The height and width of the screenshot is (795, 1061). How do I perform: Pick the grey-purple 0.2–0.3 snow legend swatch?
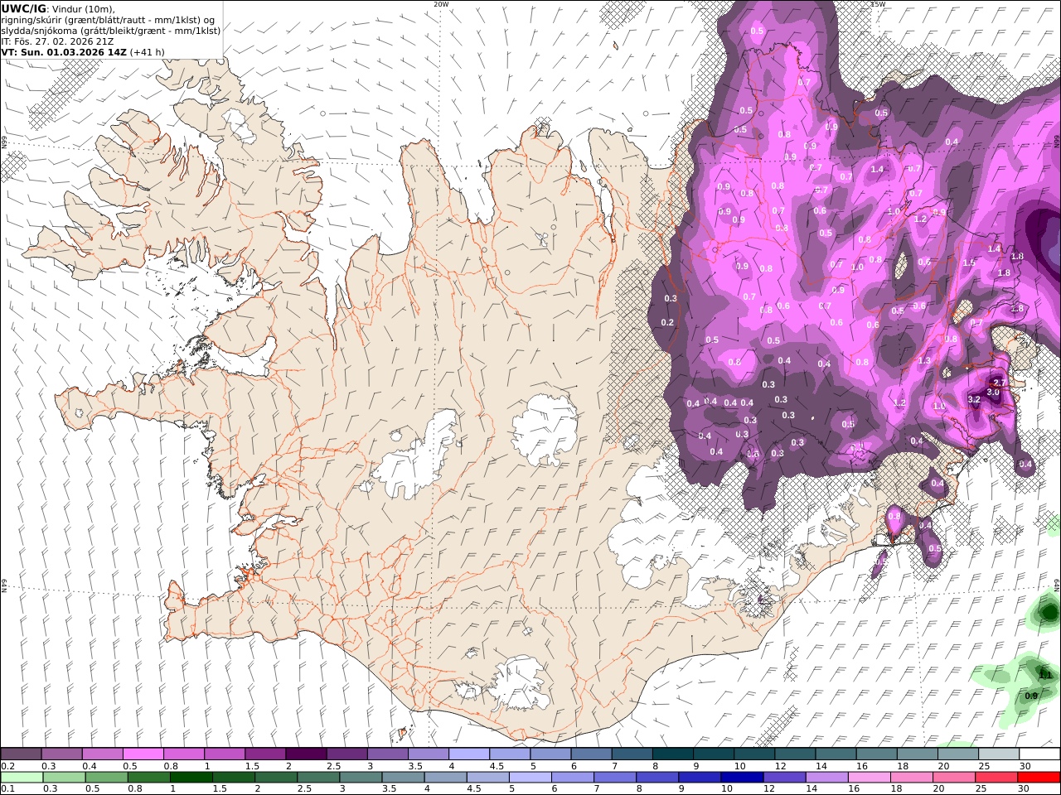pyautogui.click(x=21, y=754)
